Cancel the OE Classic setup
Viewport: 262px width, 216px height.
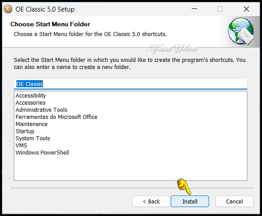234,201
